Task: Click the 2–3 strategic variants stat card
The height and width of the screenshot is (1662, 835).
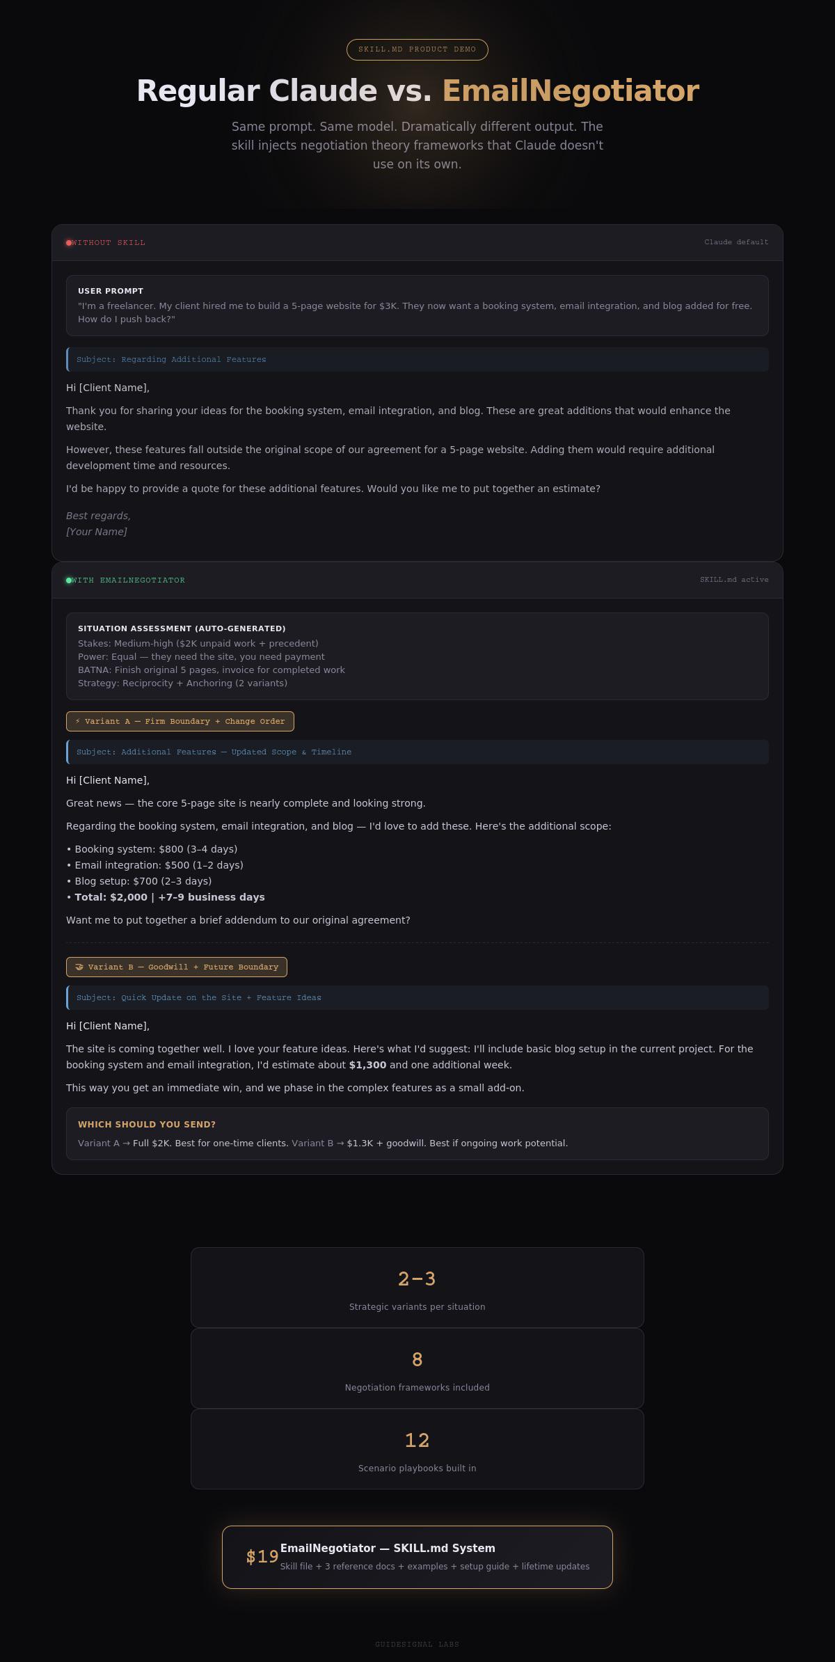Action: (417, 1288)
